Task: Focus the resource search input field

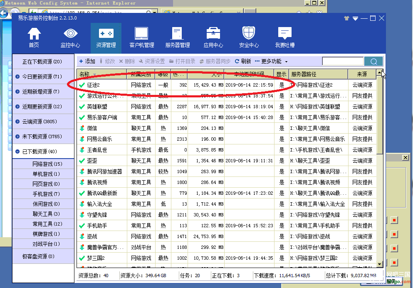Action: [x=343, y=62]
